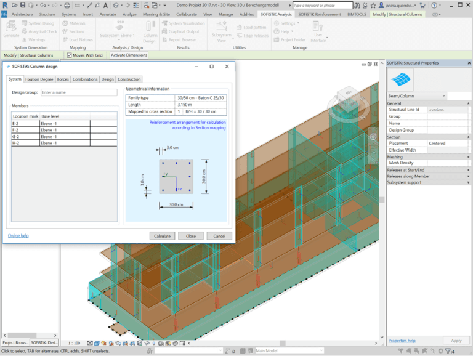Click the Design Group name input field
The width and height of the screenshot is (473, 356).
click(78, 92)
